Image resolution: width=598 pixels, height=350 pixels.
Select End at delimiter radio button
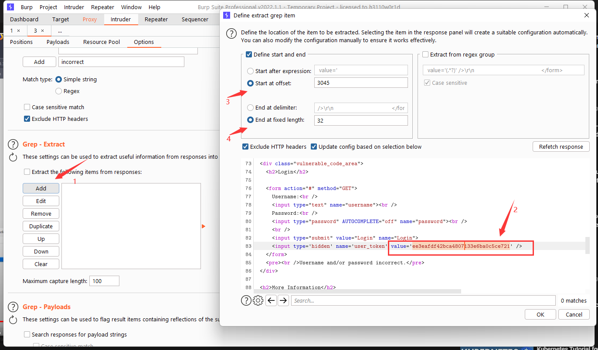(250, 108)
